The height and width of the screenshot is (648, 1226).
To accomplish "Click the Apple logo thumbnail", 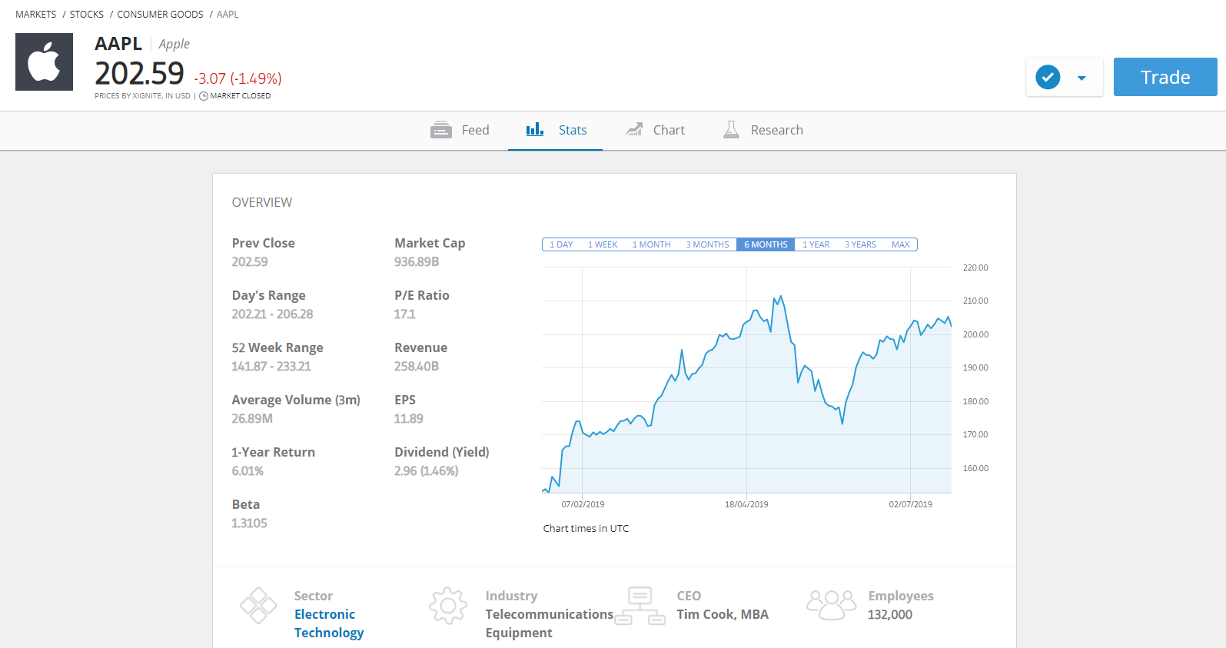I will pos(44,61).
